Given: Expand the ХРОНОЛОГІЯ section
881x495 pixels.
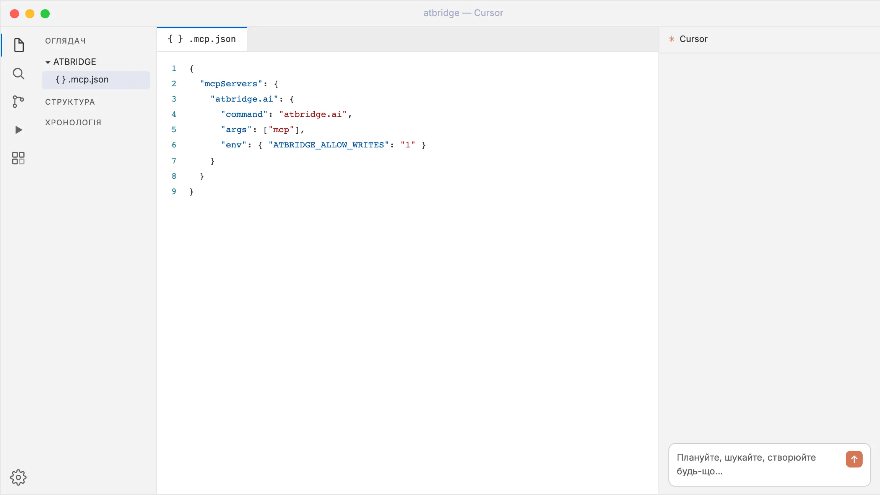Looking at the screenshot, I should tap(73, 123).
